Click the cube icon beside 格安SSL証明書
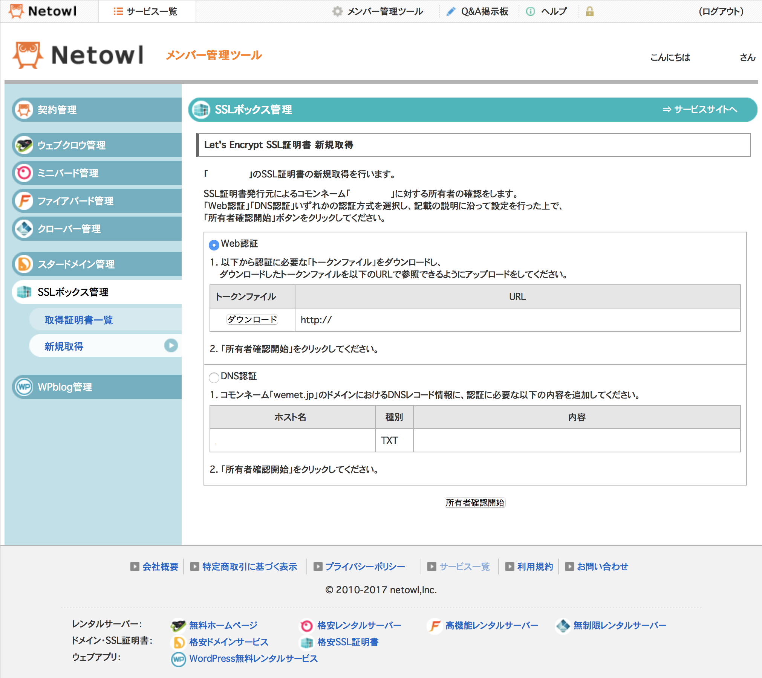762x678 pixels. click(306, 642)
